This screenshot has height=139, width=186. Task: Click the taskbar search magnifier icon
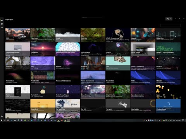tap(5, 120)
